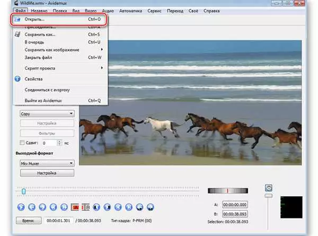Screen dimensions: 318x236
Task: Choose В очередь menu item
Action: pyautogui.click(x=60, y=42)
